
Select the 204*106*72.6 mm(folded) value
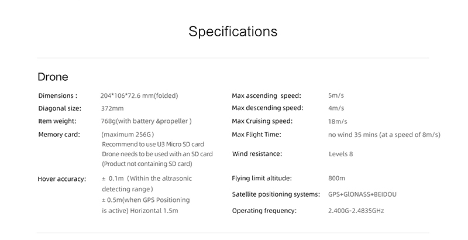coord(139,96)
